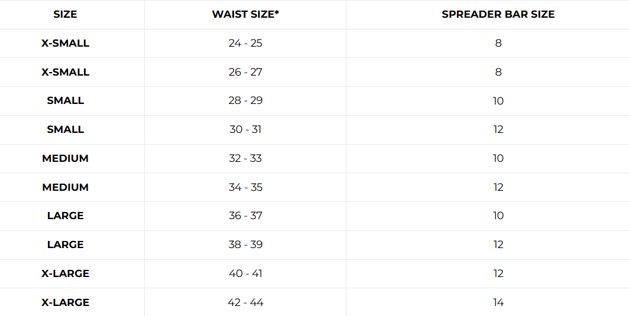Click the 36 - 37 waist size value
The height and width of the screenshot is (316, 629).
point(245,216)
